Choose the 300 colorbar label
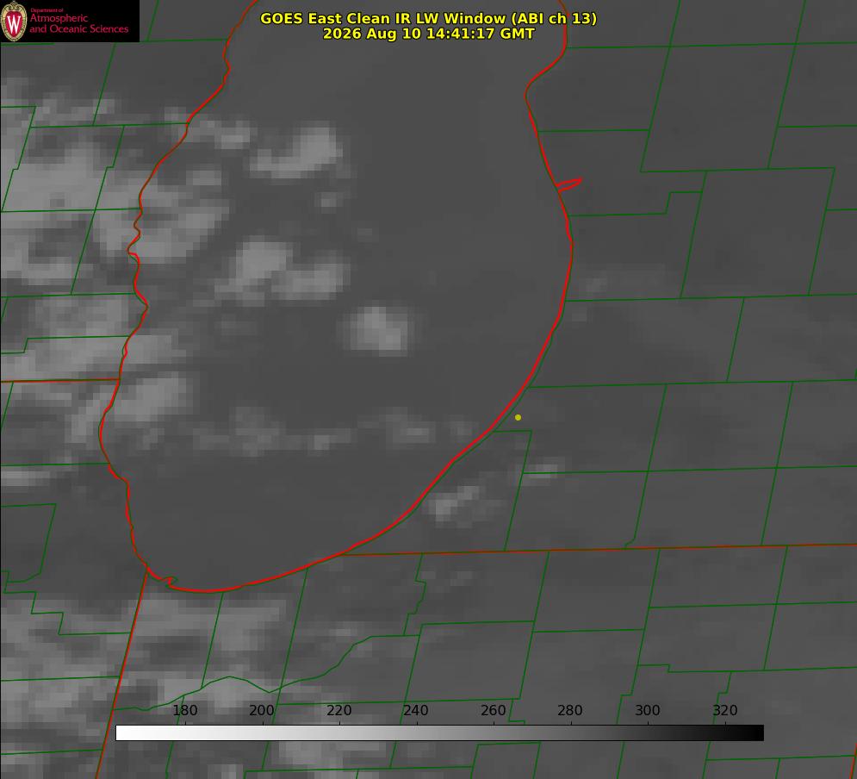The image size is (857, 779). [x=648, y=710]
